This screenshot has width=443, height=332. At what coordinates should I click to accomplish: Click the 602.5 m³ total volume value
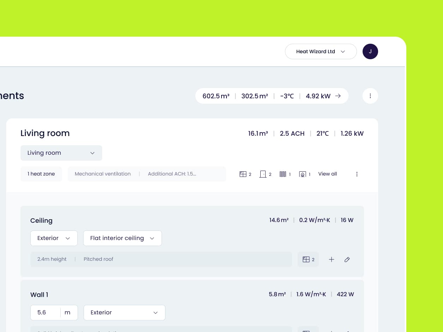(216, 96)
